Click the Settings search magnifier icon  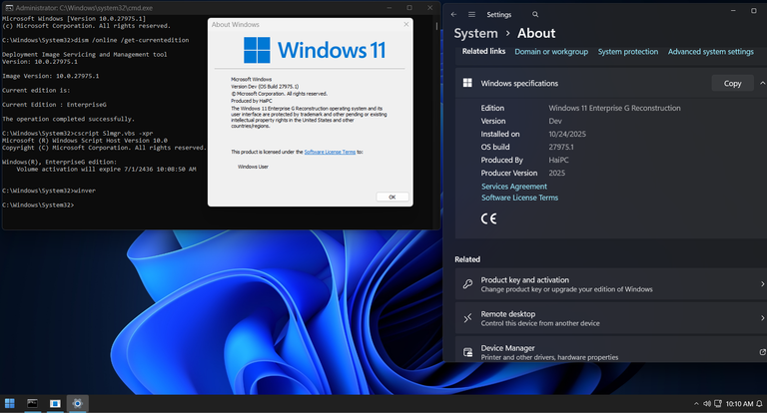pos(535,15)
